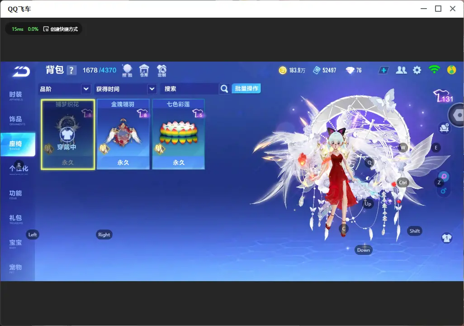This screenshot has height=326, width=464.
Task: Click the Shift key overlay button
Action: coord(415,231)
